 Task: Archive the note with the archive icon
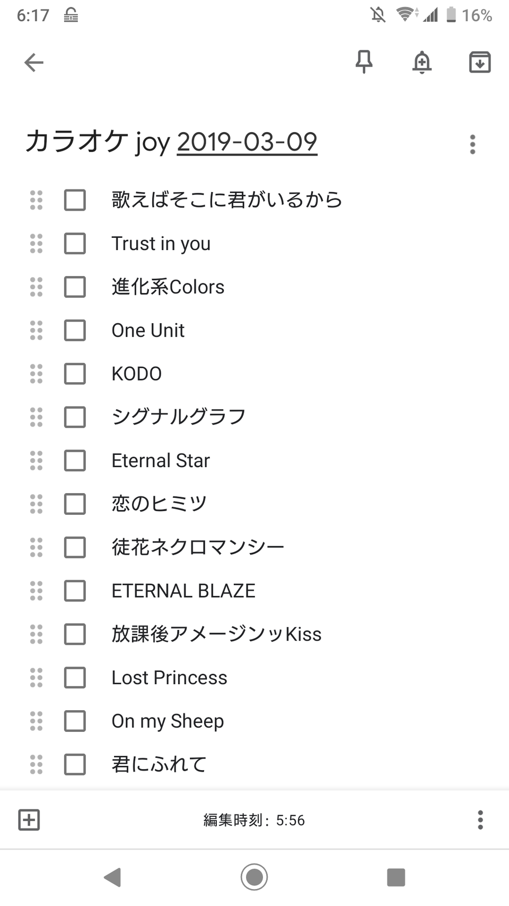click(x=480, y=62)
